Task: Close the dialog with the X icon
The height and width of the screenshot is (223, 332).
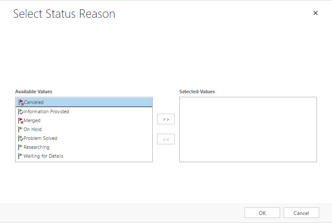Action: click(x=316, y=13)
